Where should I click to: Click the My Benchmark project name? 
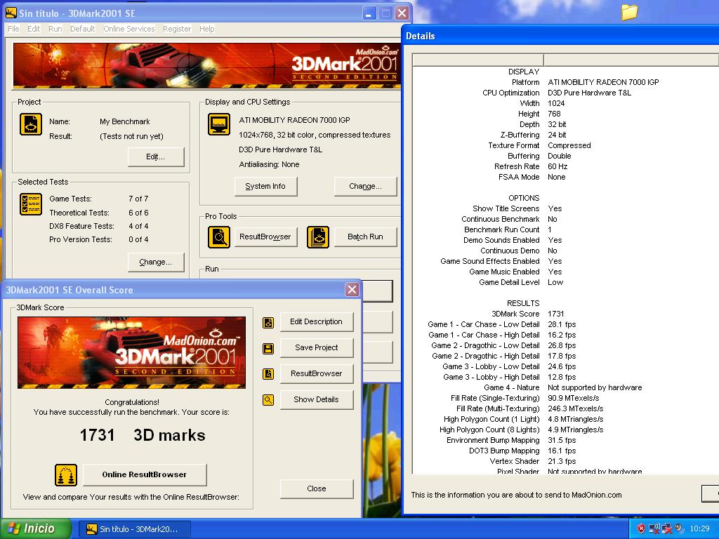pyautogui.click(x=125, y=121)
